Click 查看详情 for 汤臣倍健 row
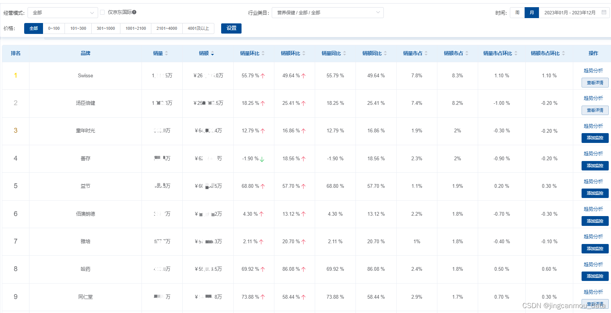Screen dimensions: 611x313 [x=595, y=110]
